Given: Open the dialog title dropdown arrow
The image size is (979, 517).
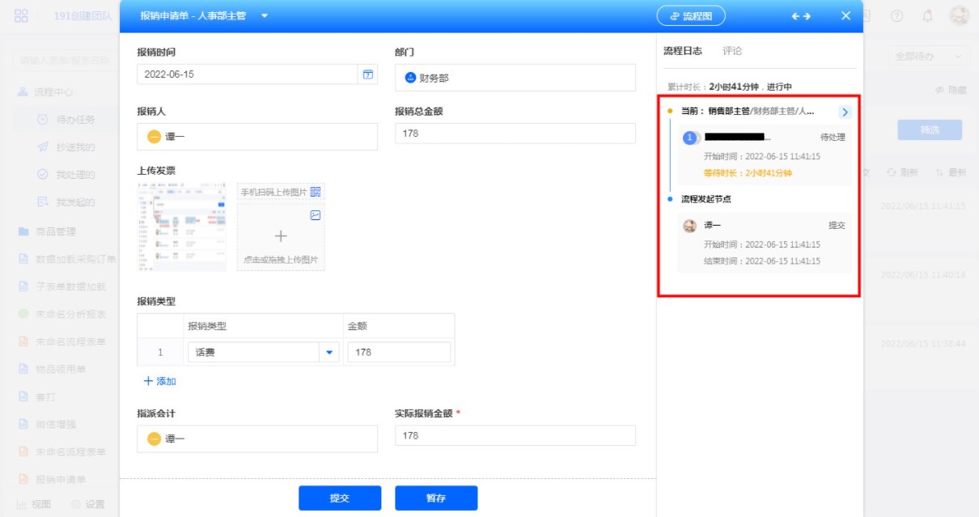Looking at the screenshot, I should pos(265,16).
